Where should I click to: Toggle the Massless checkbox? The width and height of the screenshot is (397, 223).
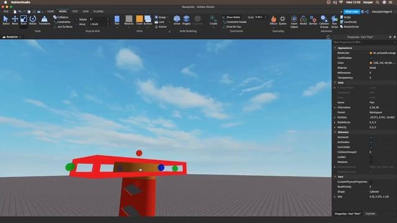(x=371, y=162)
